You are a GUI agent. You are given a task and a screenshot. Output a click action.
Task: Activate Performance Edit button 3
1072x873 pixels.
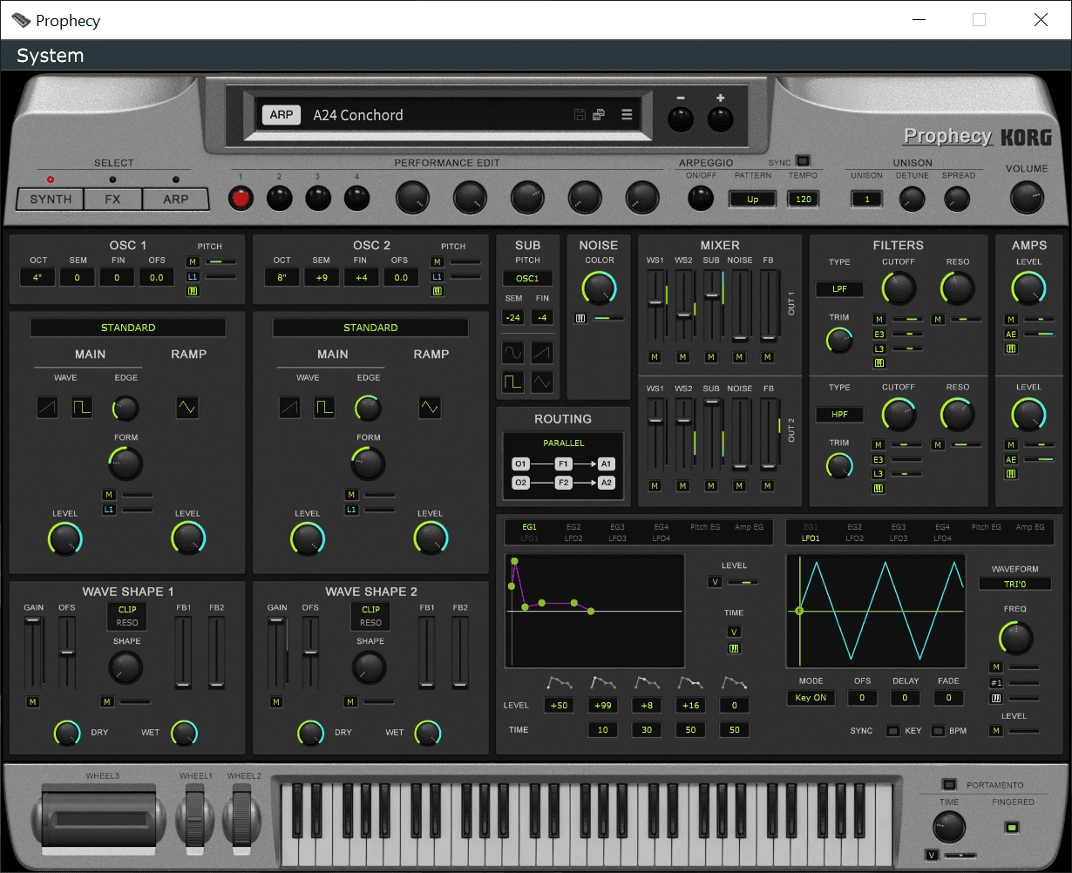coord(318,199)
